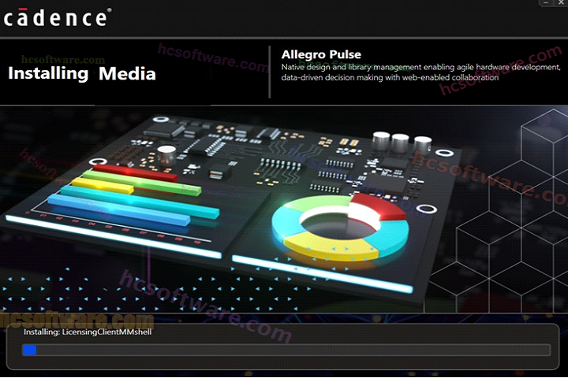
Task: Click the 'Installing: LicensingClientMMshell' status text
Action: (x=88, y=332)
